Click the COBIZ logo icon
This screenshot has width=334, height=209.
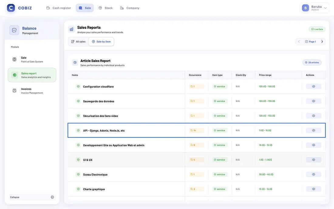[11, 8]
